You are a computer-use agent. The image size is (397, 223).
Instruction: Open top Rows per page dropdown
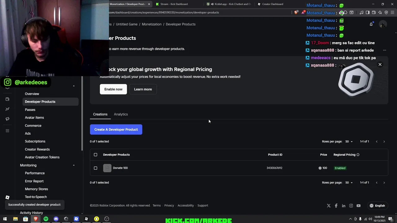[x=349, y=142]
